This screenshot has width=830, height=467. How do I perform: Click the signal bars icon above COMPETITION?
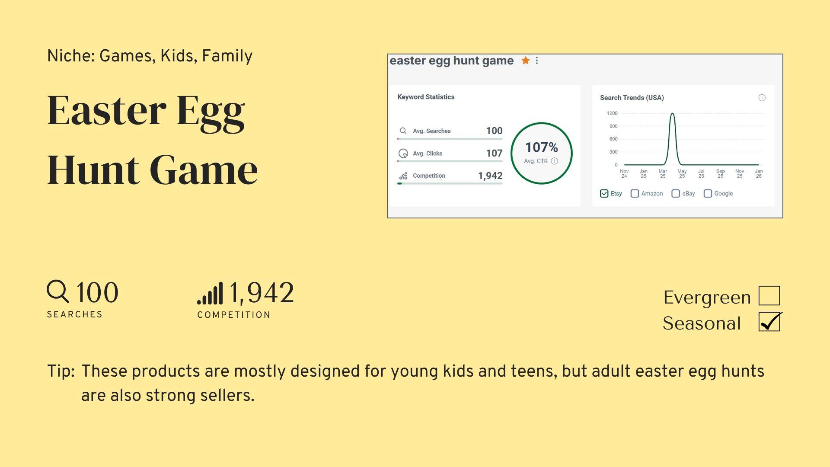coord(210,294)
